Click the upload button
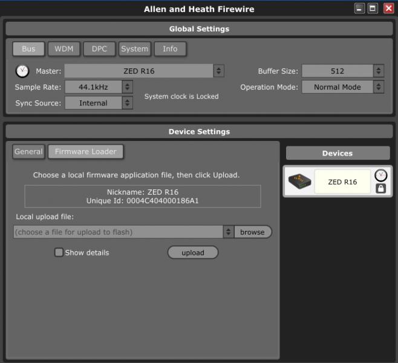 [x=193, y=252]
